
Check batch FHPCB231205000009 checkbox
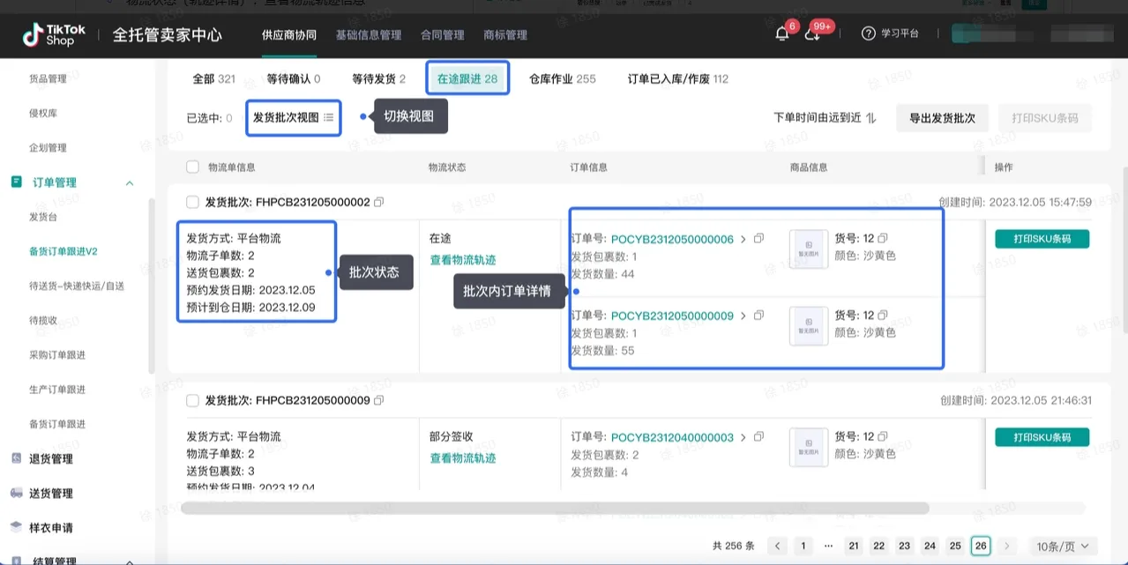[192, 400]
